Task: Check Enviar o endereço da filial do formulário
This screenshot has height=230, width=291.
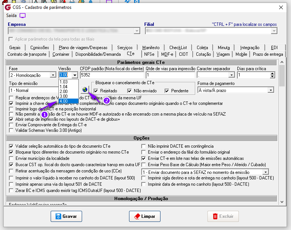Action: point(143,152)
